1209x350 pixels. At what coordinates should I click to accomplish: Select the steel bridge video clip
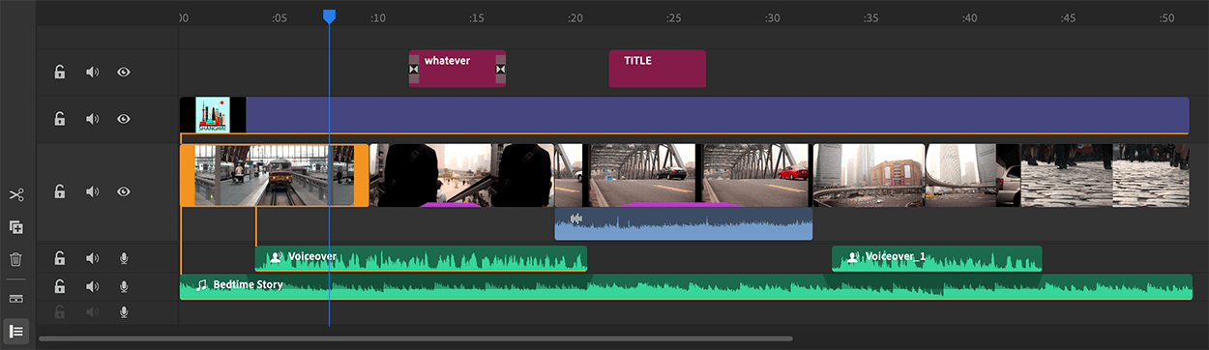coord(684,175)
